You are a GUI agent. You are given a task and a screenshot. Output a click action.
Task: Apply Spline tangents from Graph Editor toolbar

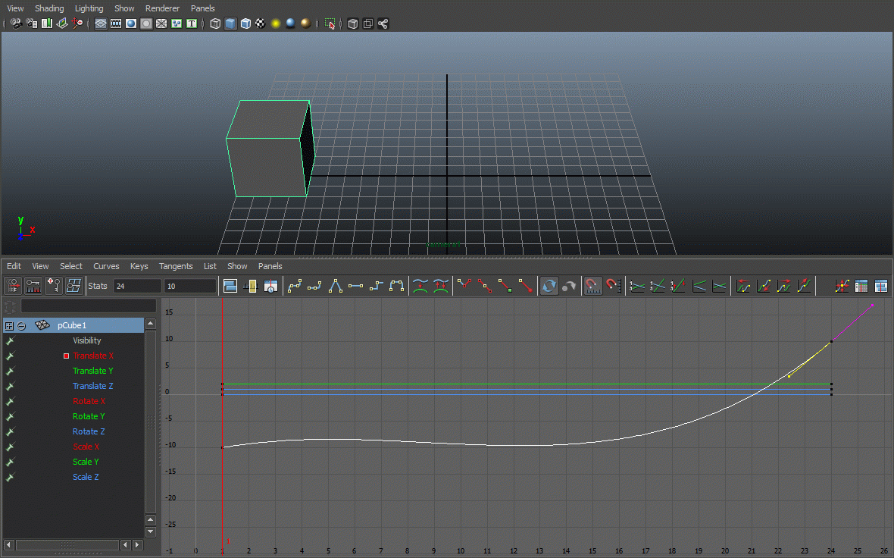tap(295, 286)
